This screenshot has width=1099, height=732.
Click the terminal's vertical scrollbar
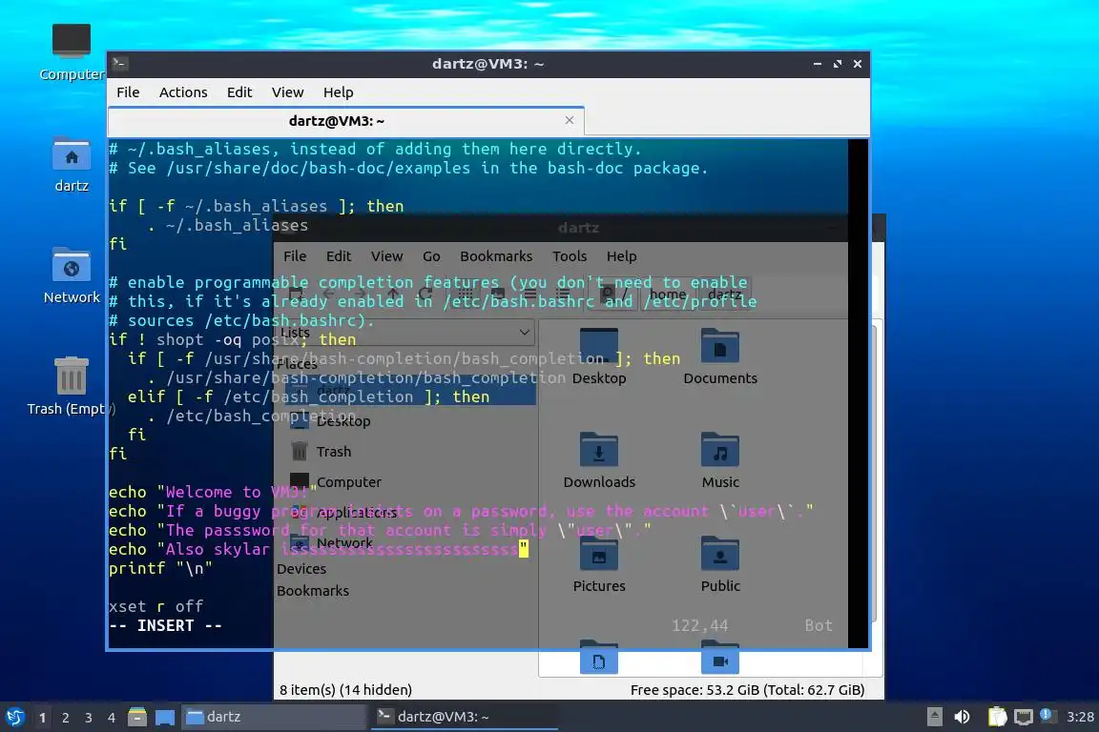point(858,393)
